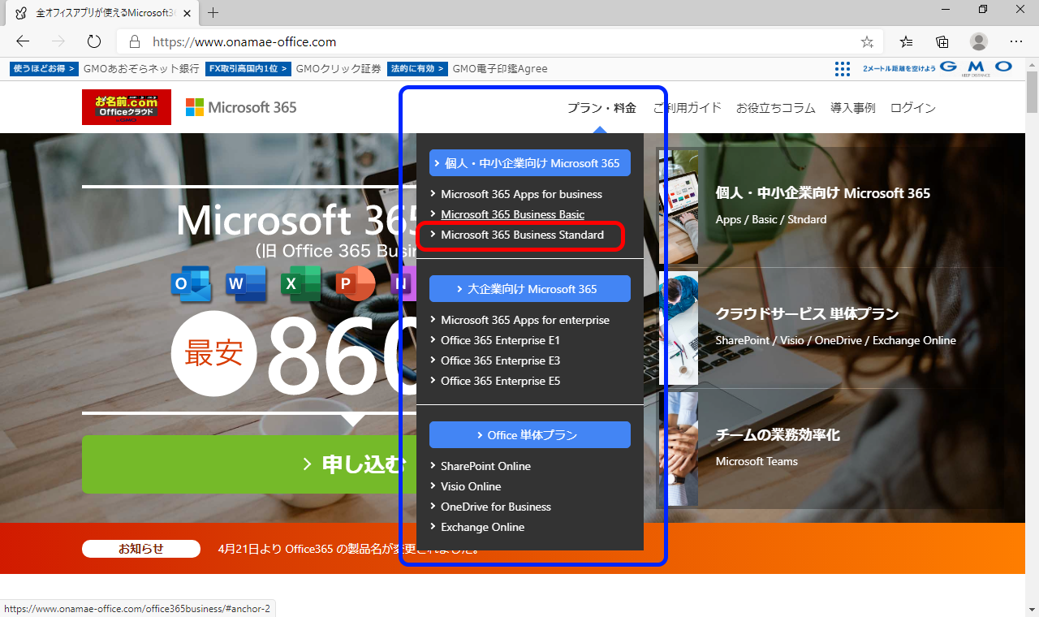Click the GMOクリック証券 banner link
1039x617 pixels.
338,69
